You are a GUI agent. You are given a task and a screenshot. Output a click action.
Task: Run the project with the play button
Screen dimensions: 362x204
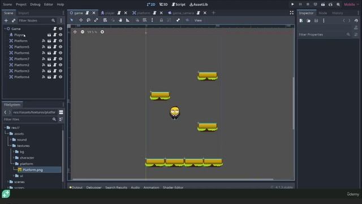(x=292, y=5)
